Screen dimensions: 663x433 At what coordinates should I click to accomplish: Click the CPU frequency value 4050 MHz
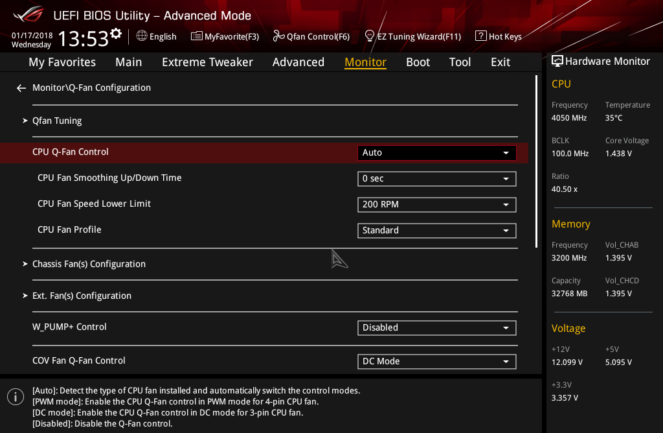click(x=569, y=118)
